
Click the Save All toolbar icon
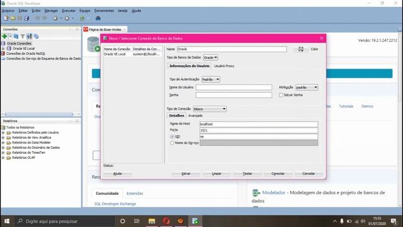point(26,18)
